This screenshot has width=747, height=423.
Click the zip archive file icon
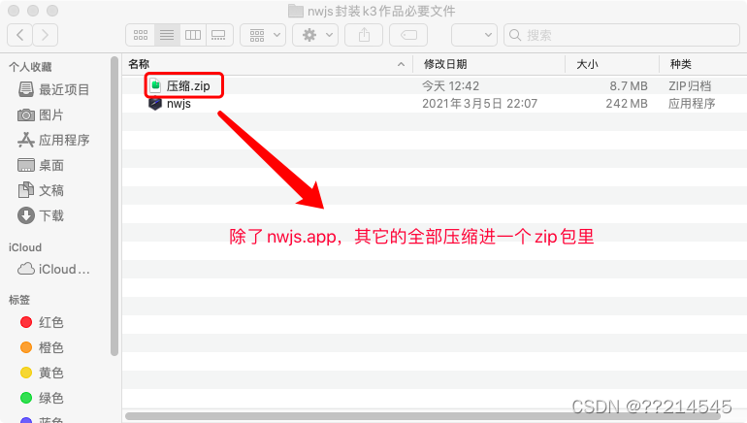tap(155, 85)
